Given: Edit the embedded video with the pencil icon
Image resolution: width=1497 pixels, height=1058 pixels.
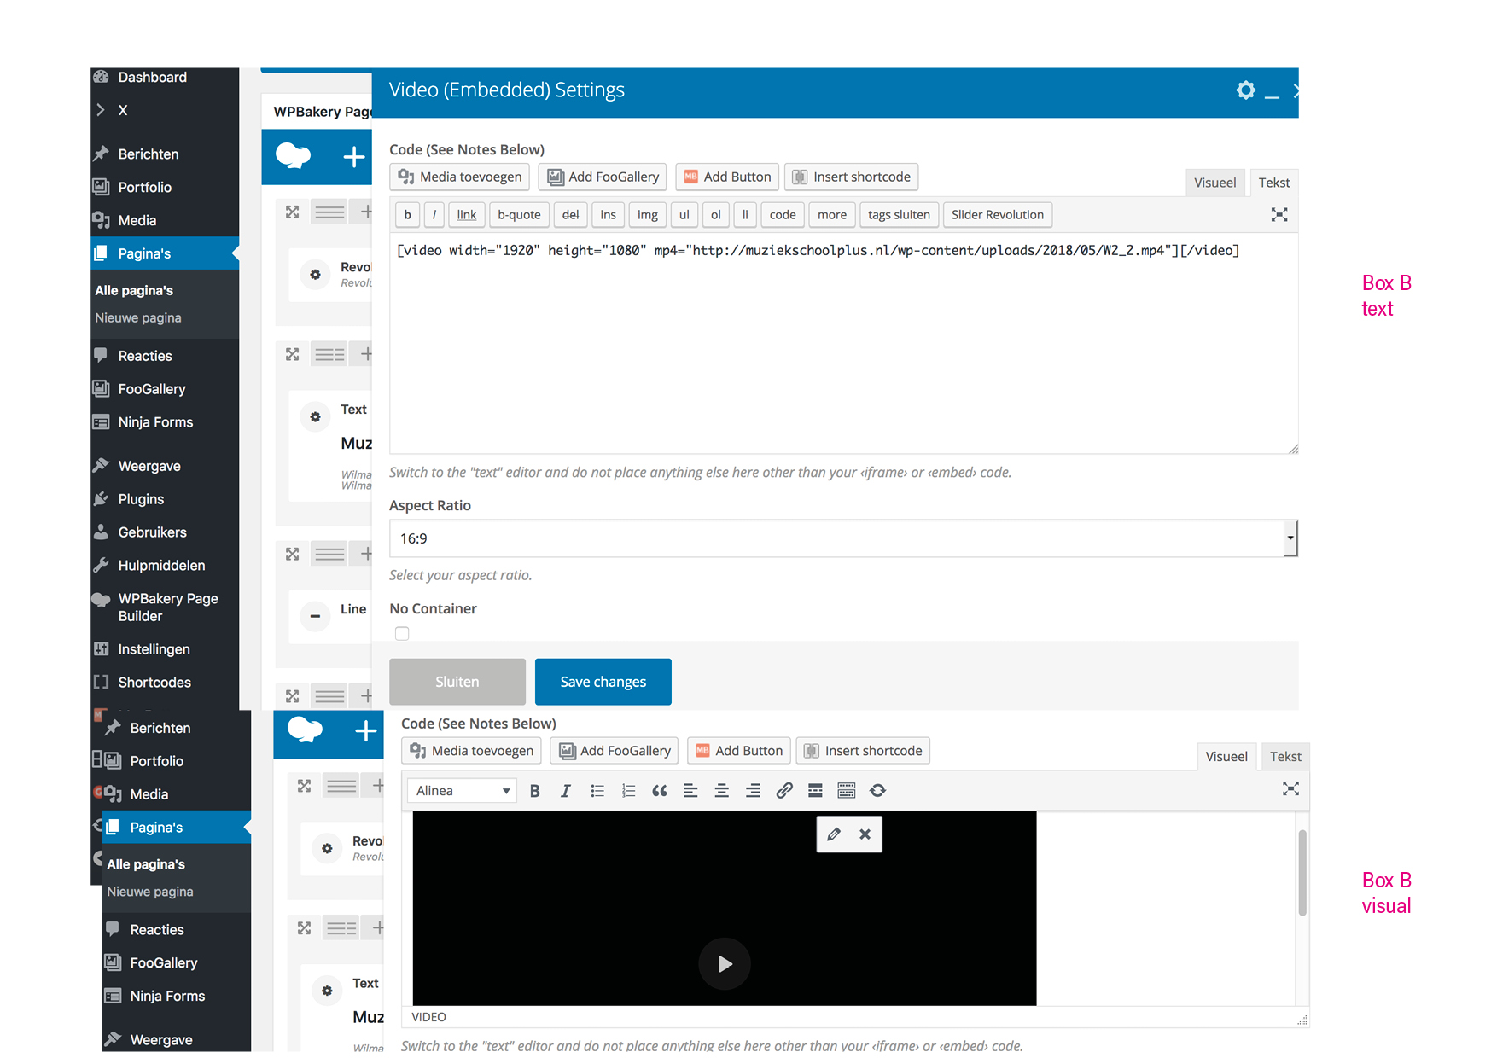Looking at the screenshot, I should 834,834.
